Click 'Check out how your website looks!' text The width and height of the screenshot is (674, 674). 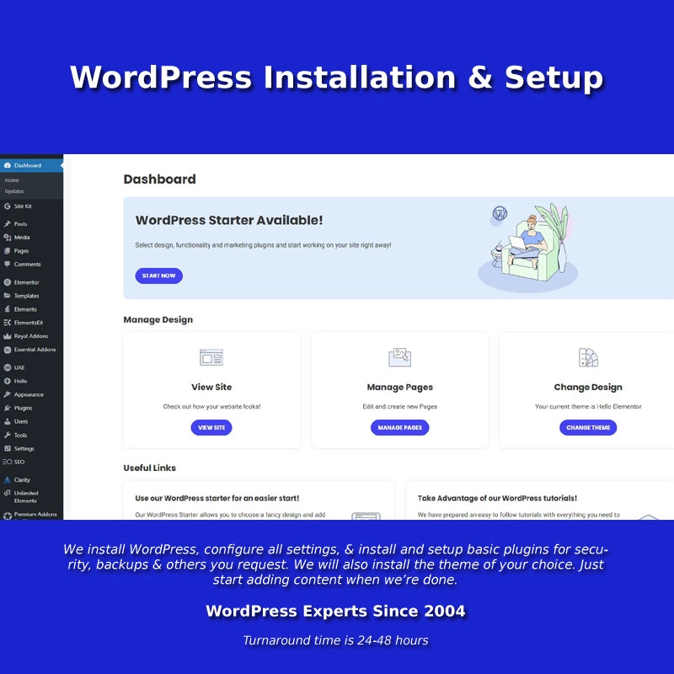coord(211,406)
